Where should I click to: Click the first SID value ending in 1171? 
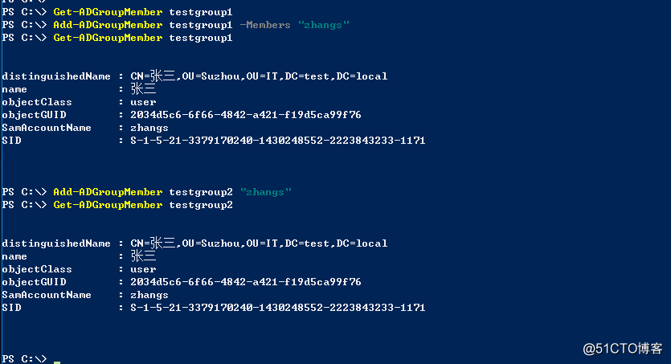(278, 141)
